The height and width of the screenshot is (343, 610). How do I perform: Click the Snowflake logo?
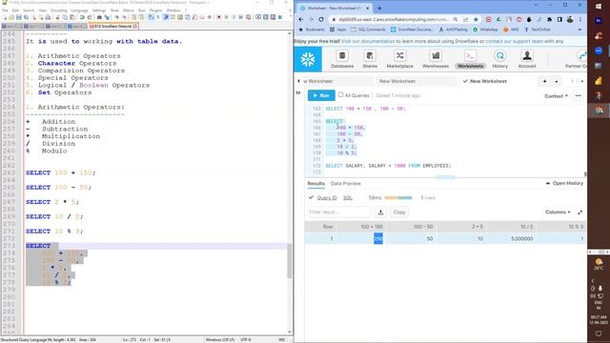pos(308,59)
